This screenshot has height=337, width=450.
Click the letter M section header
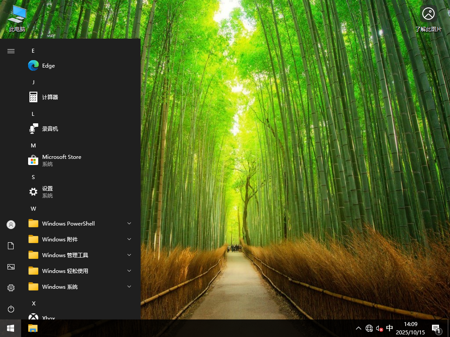click(x=33, y=145)
